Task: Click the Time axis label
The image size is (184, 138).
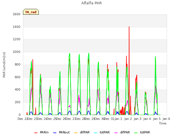Action: [163, 123]
